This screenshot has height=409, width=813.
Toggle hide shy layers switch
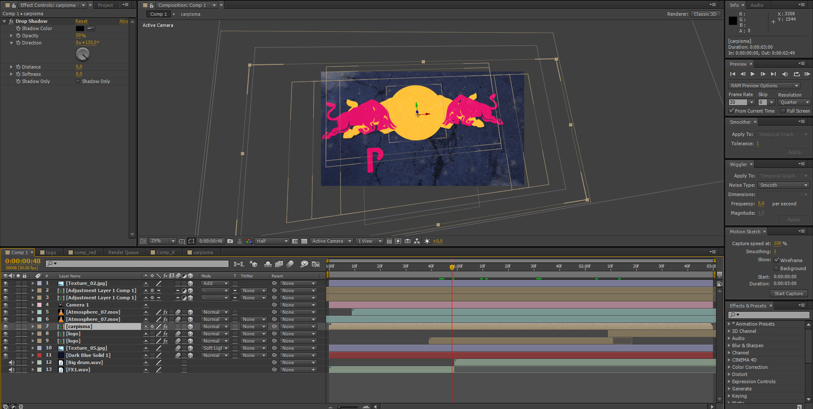tap(268, 264)
